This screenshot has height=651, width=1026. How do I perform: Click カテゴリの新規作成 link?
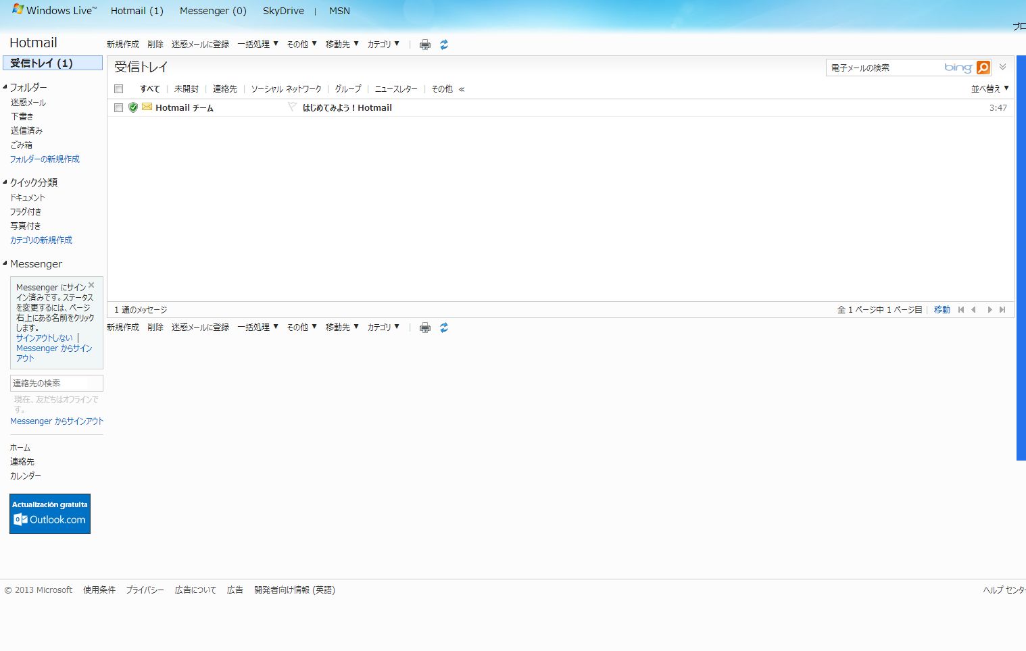(41, 240)
